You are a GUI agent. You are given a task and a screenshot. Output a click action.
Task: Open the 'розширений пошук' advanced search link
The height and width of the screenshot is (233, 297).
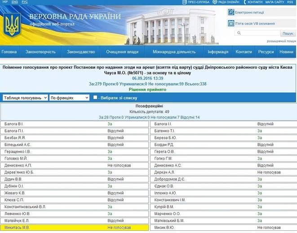click(x=281, y=41)
